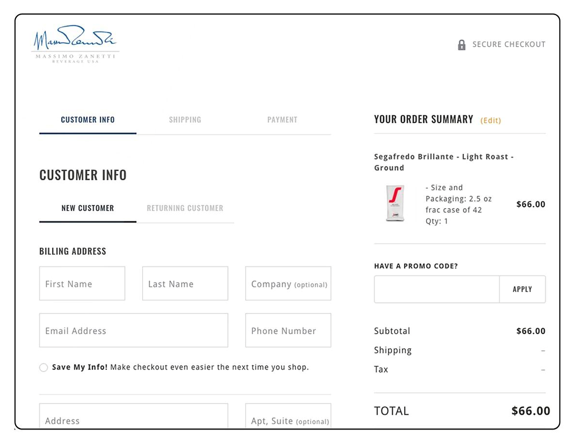Click the 'HAVE A PROMO CODE?' label
Viewport: 574px width, 445px height.
pos(416,266)
